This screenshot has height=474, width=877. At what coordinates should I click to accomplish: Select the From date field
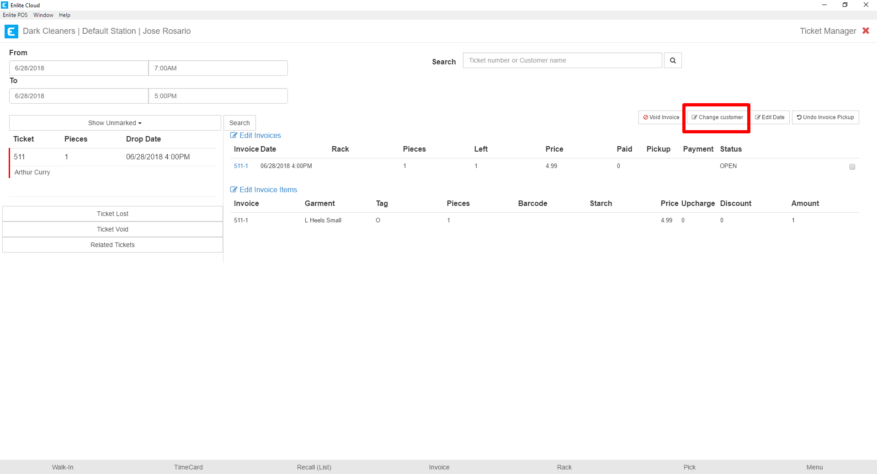click(x=79, y=68)
